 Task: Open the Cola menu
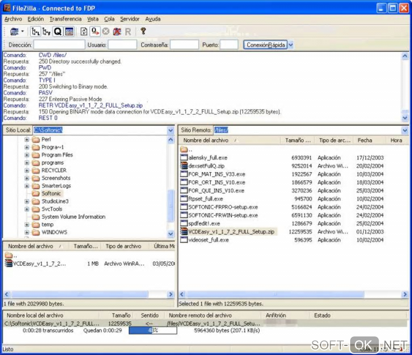(x=109, y=19)
